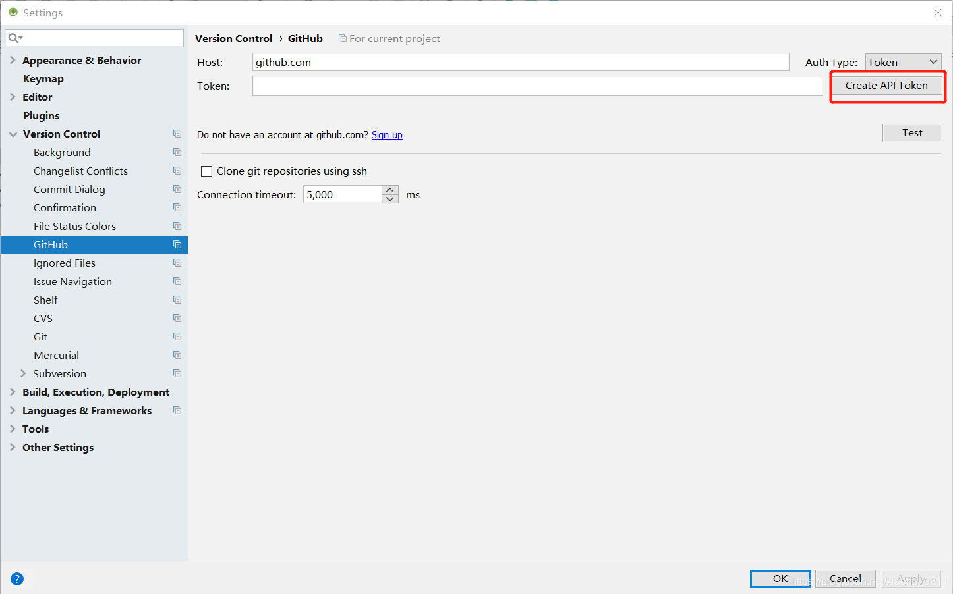Click the project icon next to Languages & Frameworks
Viewport: 953px width, 594px height.
tap(177, 410)
